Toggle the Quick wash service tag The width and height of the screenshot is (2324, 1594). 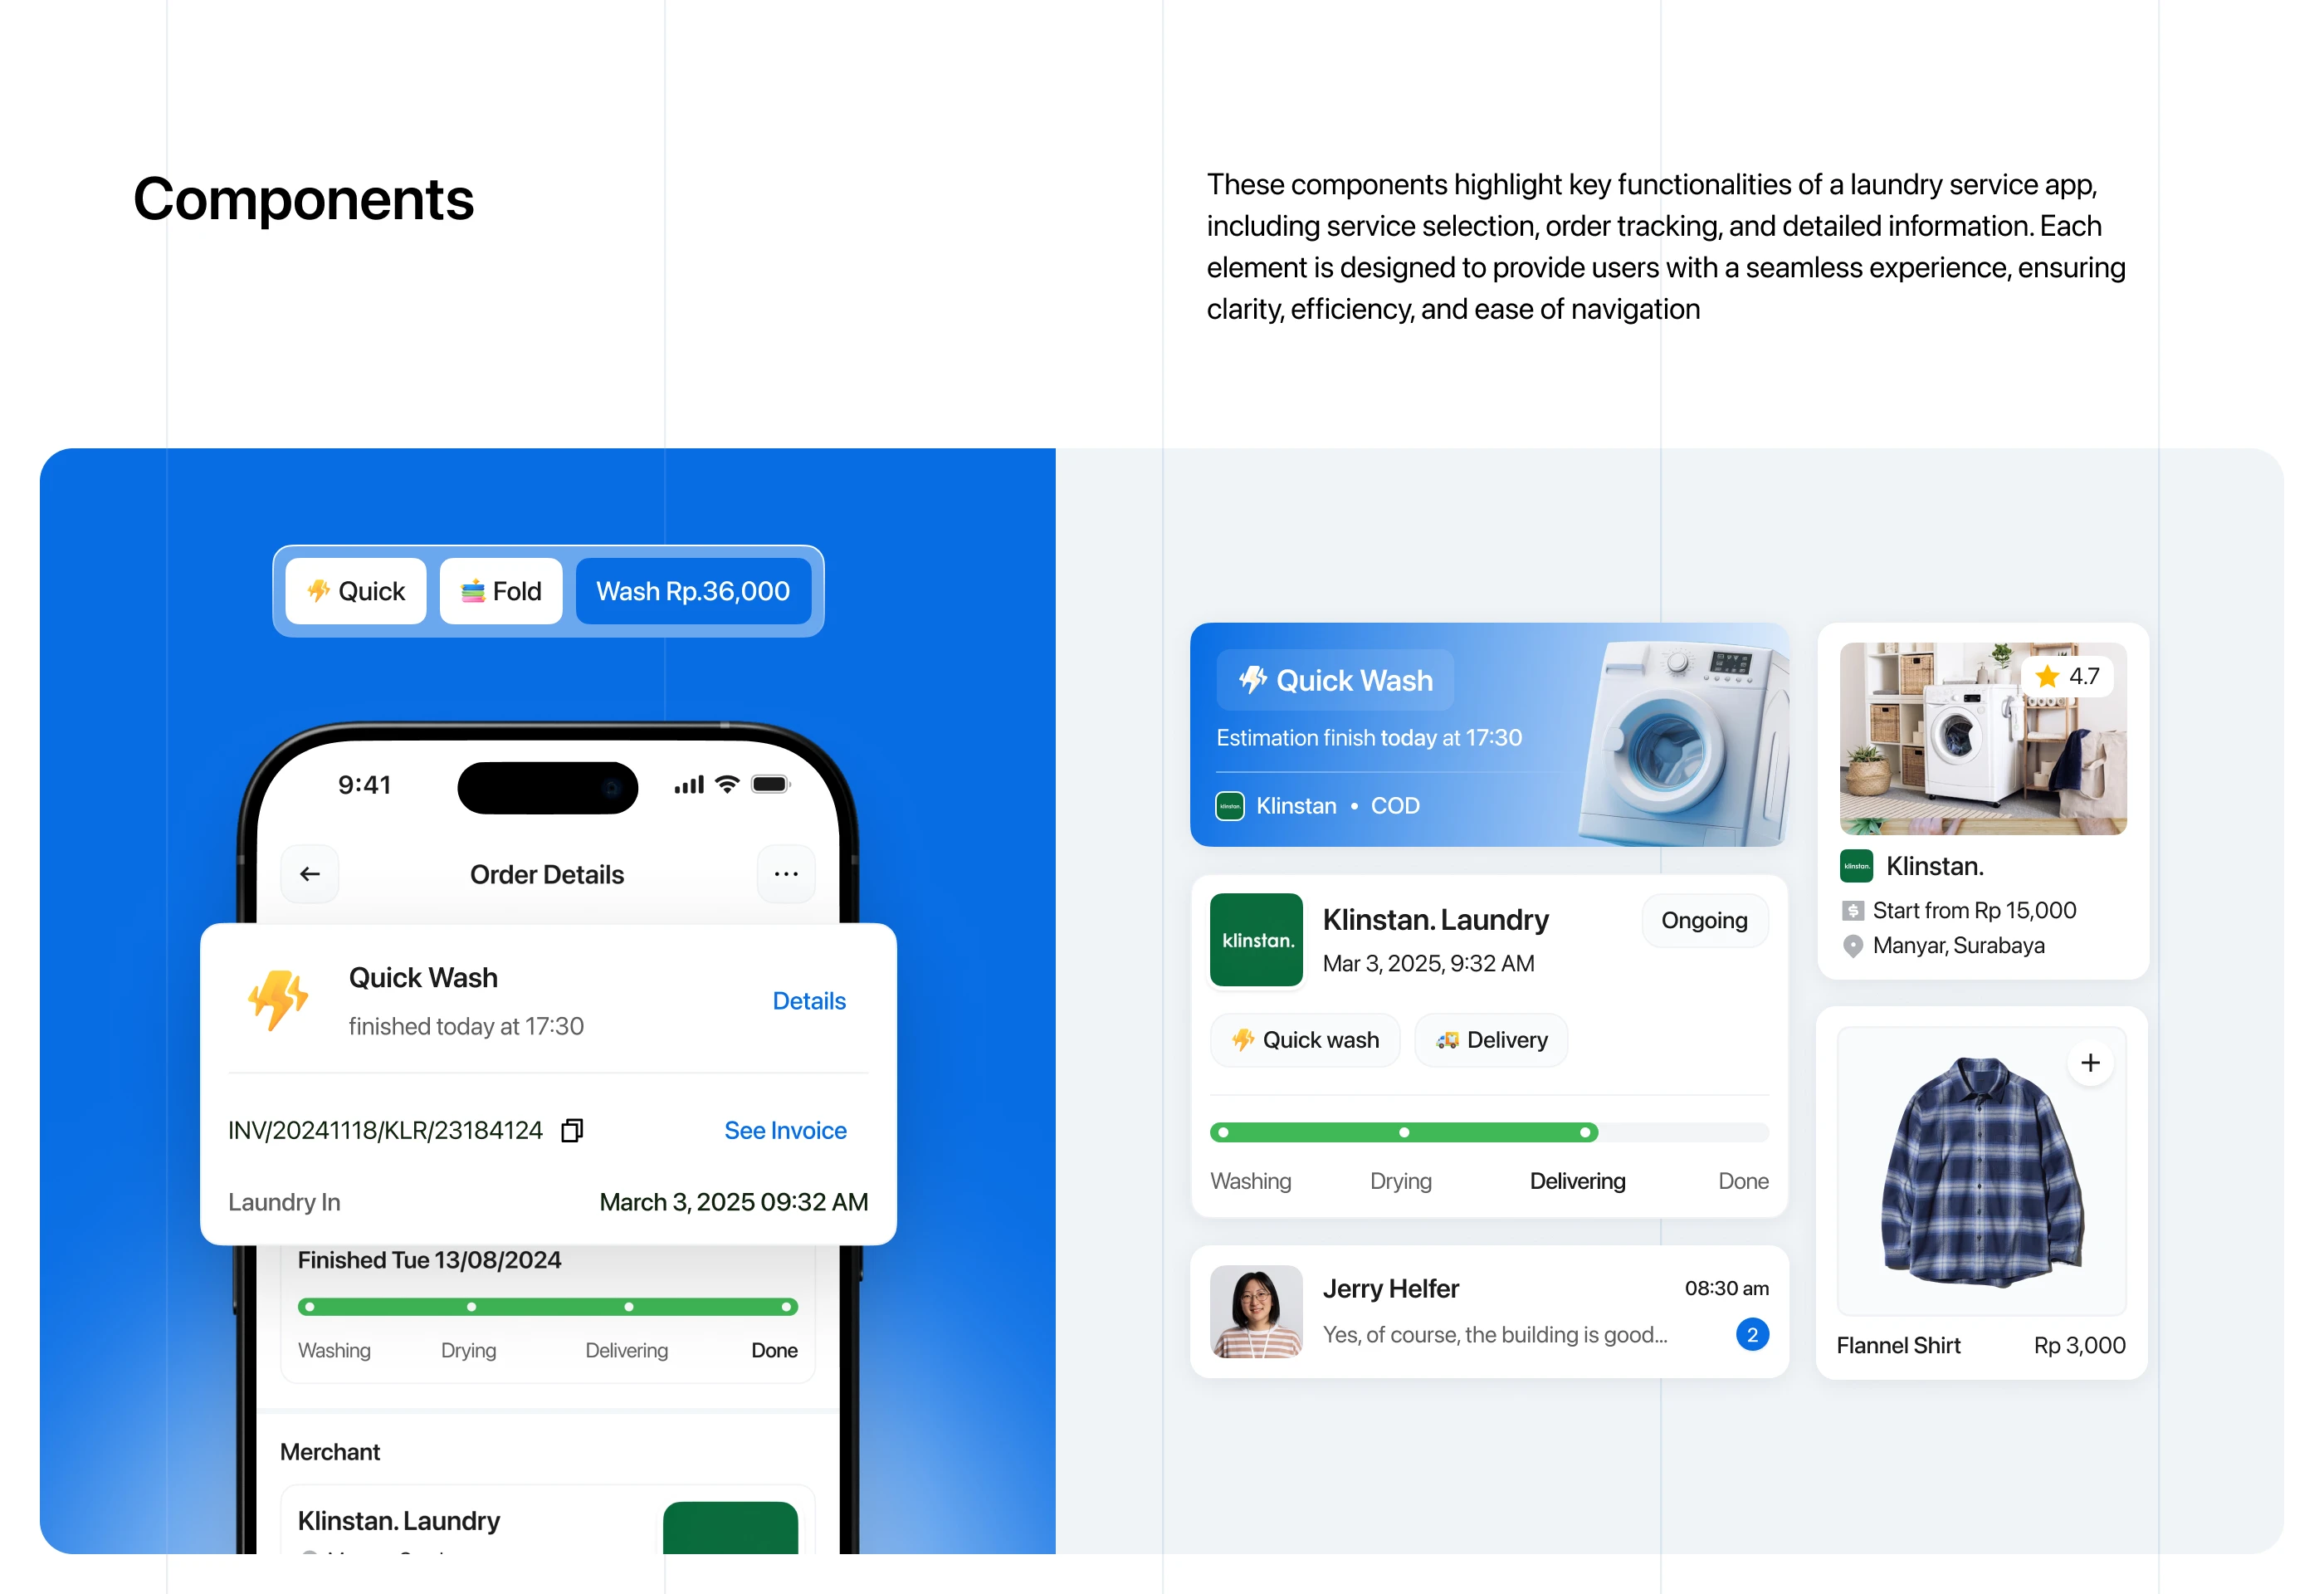(1305, 1040)
